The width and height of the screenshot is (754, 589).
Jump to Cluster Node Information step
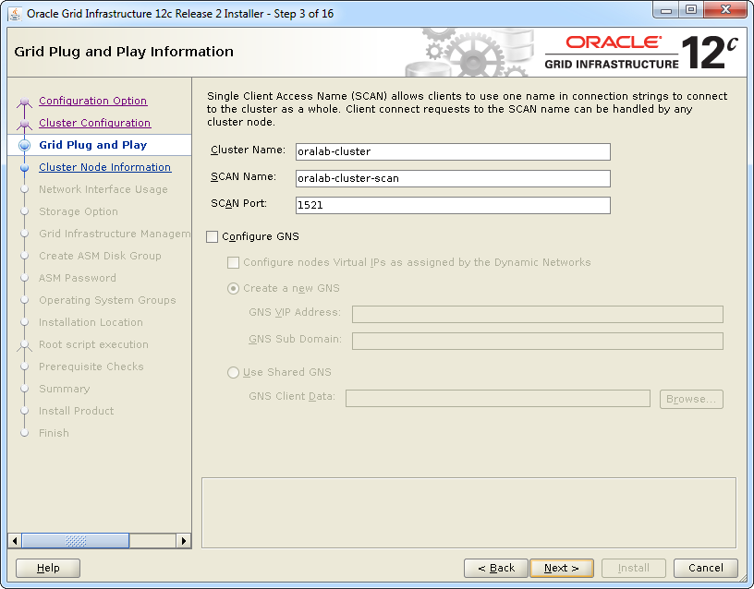click(x=104, y=167)
